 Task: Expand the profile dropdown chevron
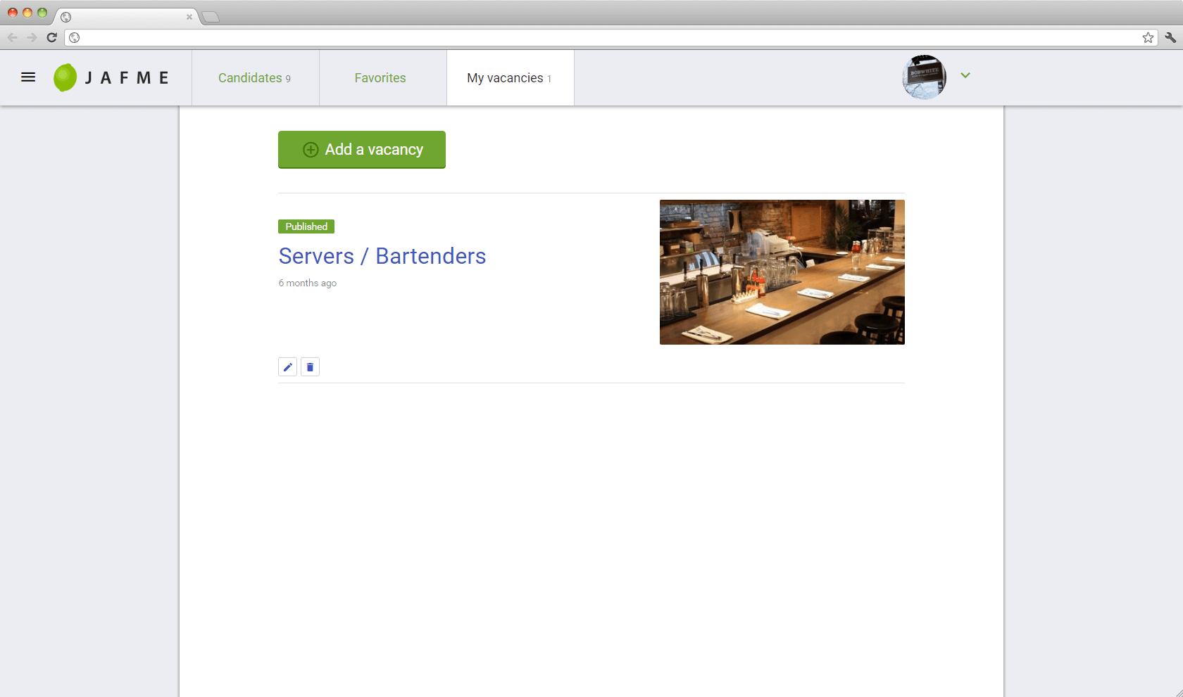[965, 75]
